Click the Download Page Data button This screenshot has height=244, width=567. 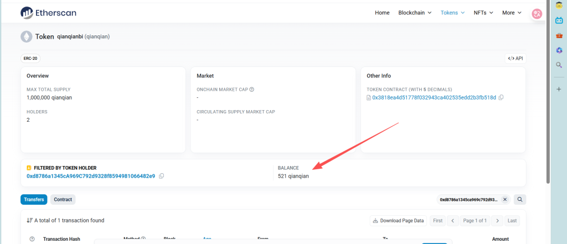[x=398, y=220]
